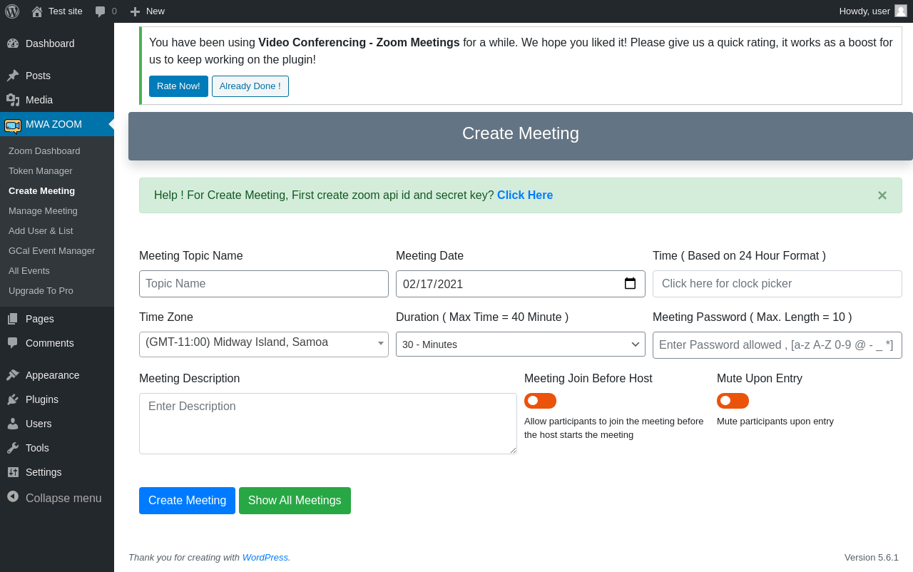Click the Already Done ! button
The image size is (913, 572).
tap(250, 86)
